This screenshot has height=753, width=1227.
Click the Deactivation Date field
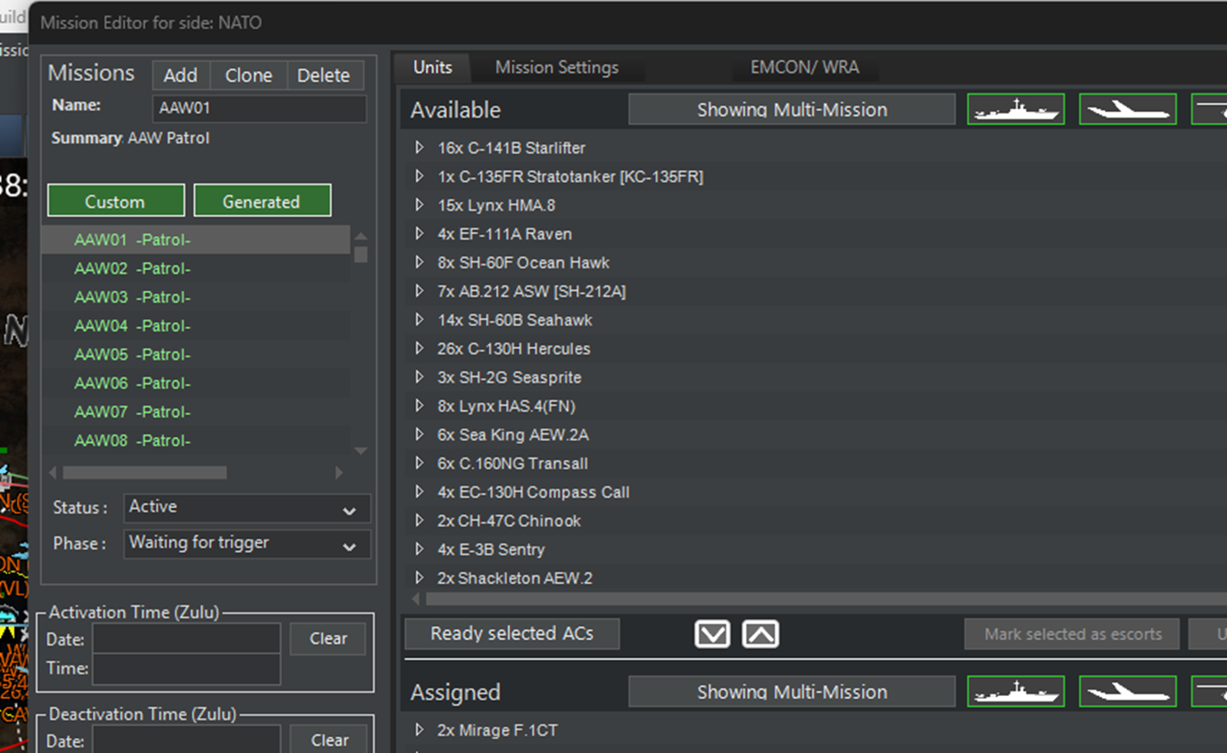[186, 739]
